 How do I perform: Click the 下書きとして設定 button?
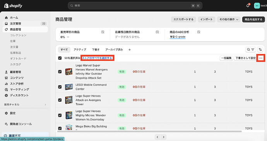pyautogui.click(x=246, y=58)
